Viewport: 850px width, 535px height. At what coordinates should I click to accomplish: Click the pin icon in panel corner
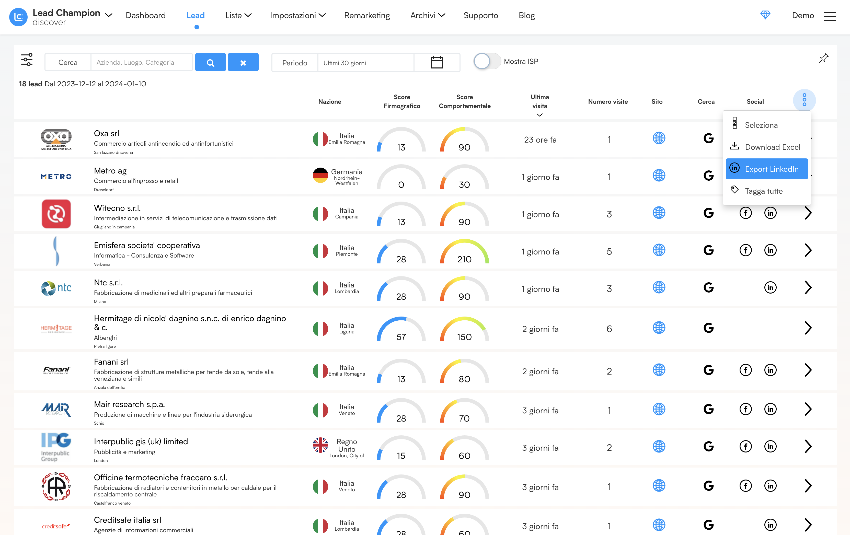point(823,58)
